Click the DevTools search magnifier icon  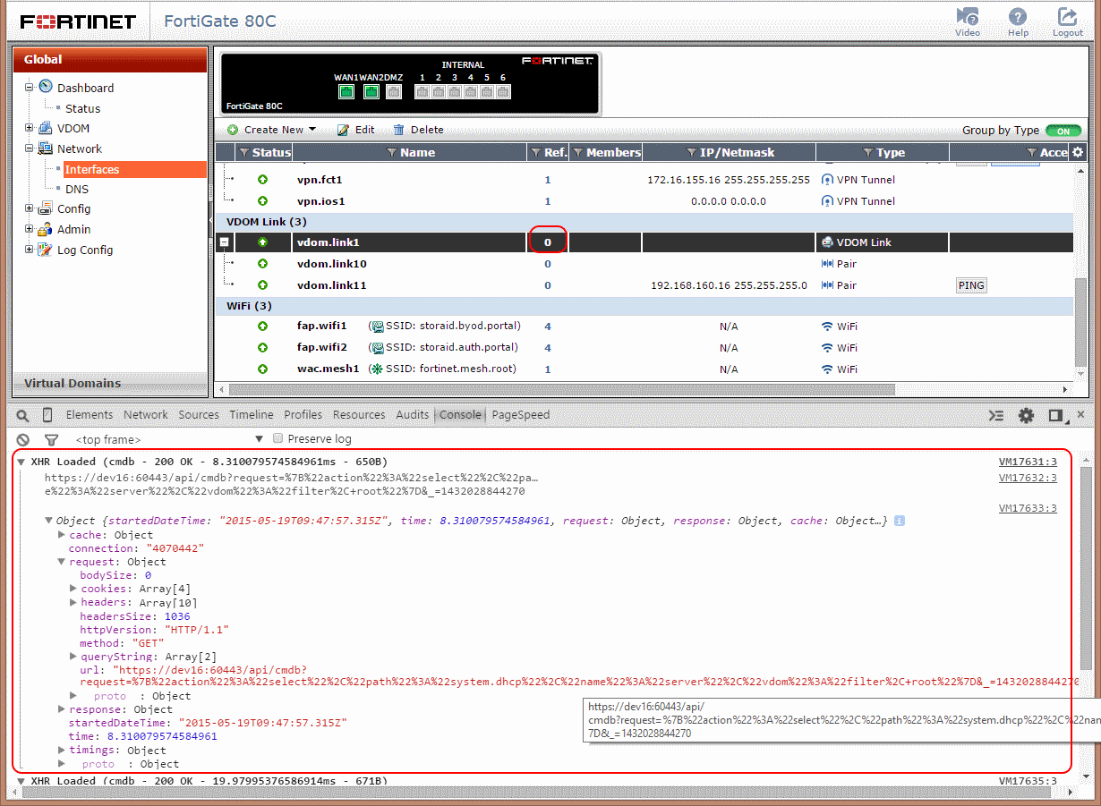point(23,415)
